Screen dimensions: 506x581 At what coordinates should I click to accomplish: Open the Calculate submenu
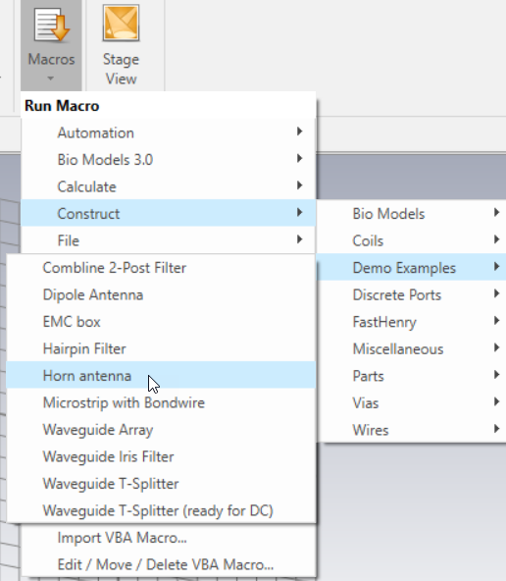pyautogui.click(x=169, y=186)
